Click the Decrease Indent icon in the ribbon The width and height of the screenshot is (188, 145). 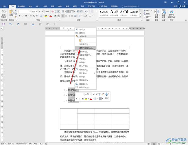click(78, 12)
